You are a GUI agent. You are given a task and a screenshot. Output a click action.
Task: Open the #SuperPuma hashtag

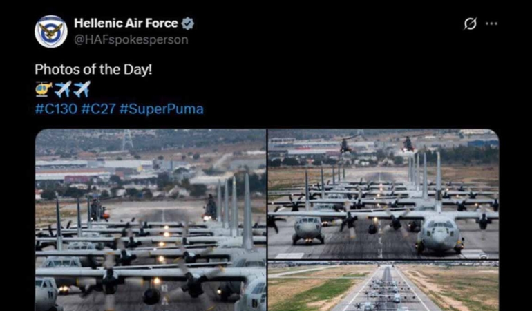pos(162,109)
